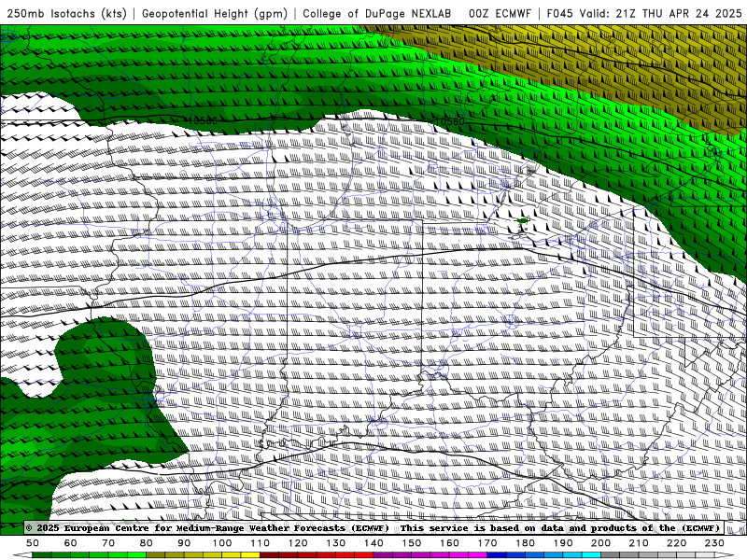
Task: Click the ECMWF copyright notice at the bottom
Action: coord(373,528)
